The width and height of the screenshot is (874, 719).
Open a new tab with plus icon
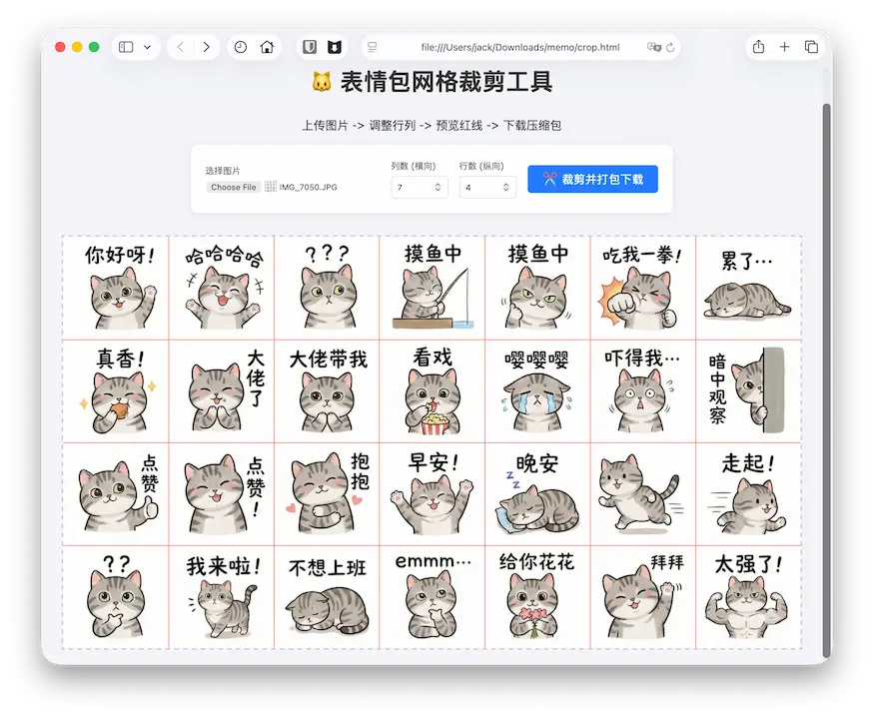click(785, 47)
